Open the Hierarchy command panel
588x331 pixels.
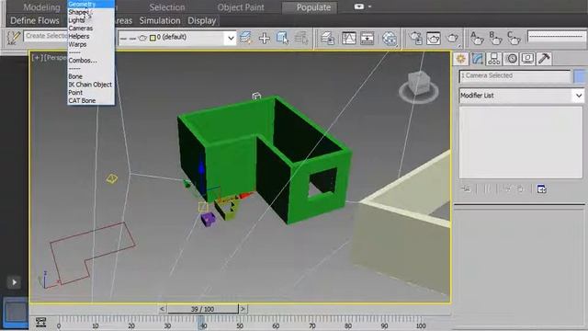click(494, 59)
